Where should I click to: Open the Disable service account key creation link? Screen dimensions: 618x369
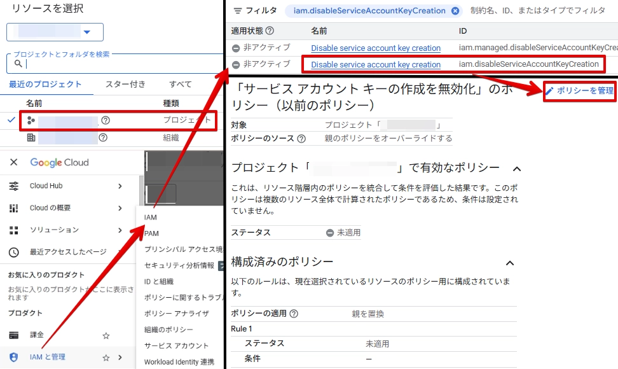click(375, 64)
